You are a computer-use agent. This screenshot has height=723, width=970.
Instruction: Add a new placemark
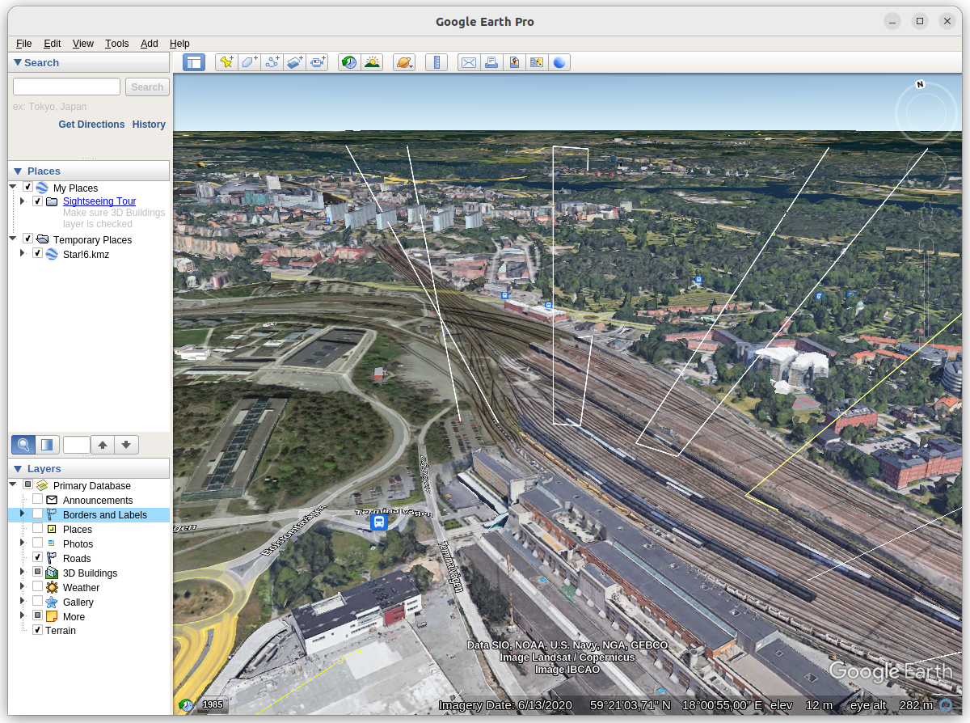click(x=226, y=62)
